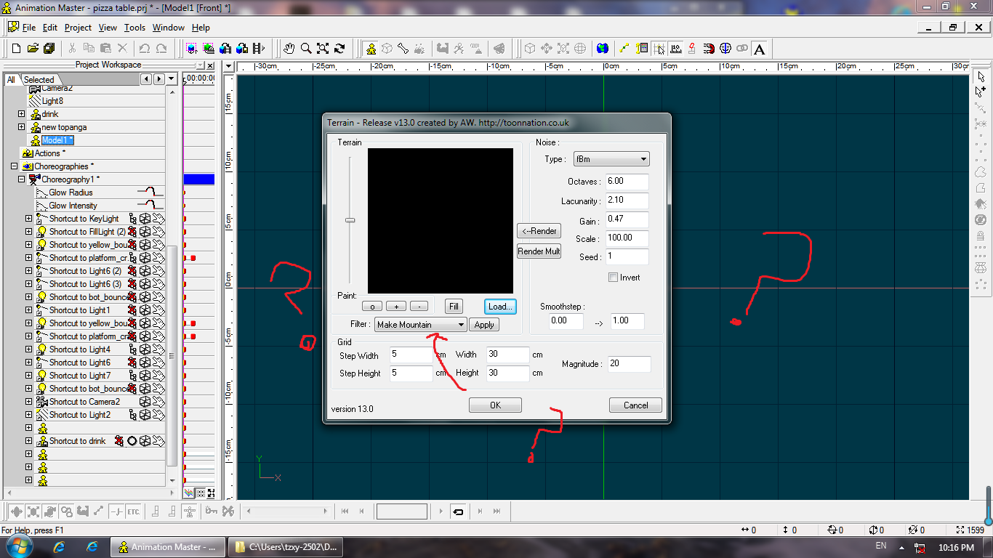Expand the drink tree node
Image resolution: width=993 pixels, height=558 pixels.
(21, 114)
